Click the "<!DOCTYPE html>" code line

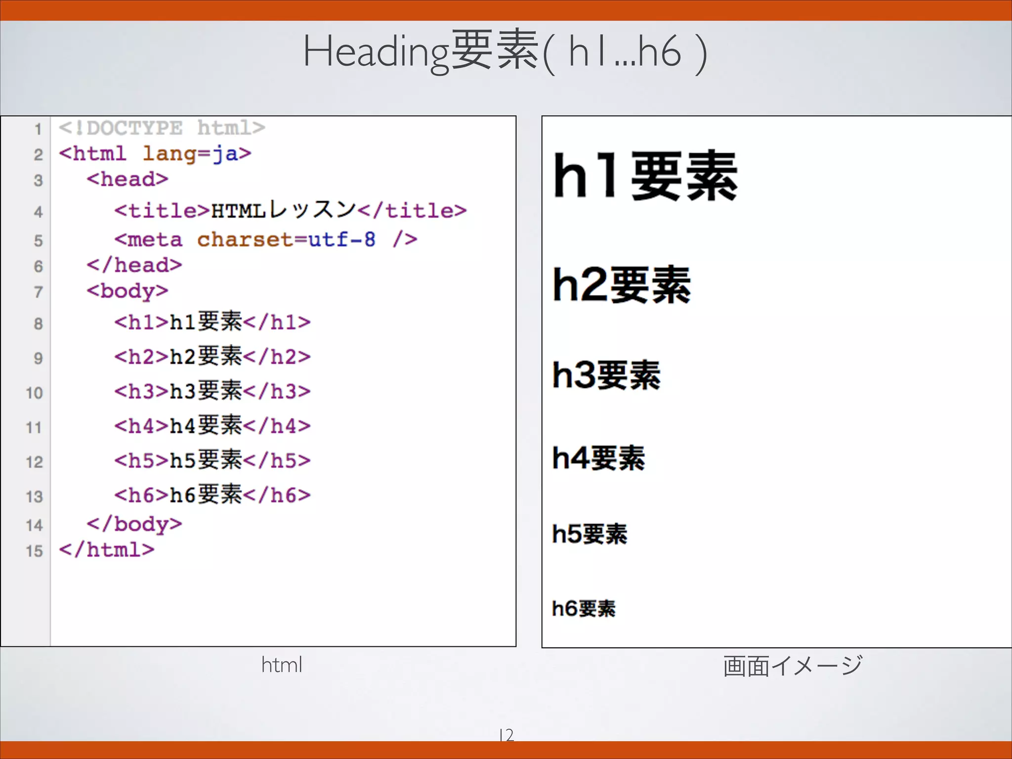(162, 128)
